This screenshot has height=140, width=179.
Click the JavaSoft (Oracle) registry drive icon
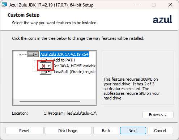pos(44,72)
